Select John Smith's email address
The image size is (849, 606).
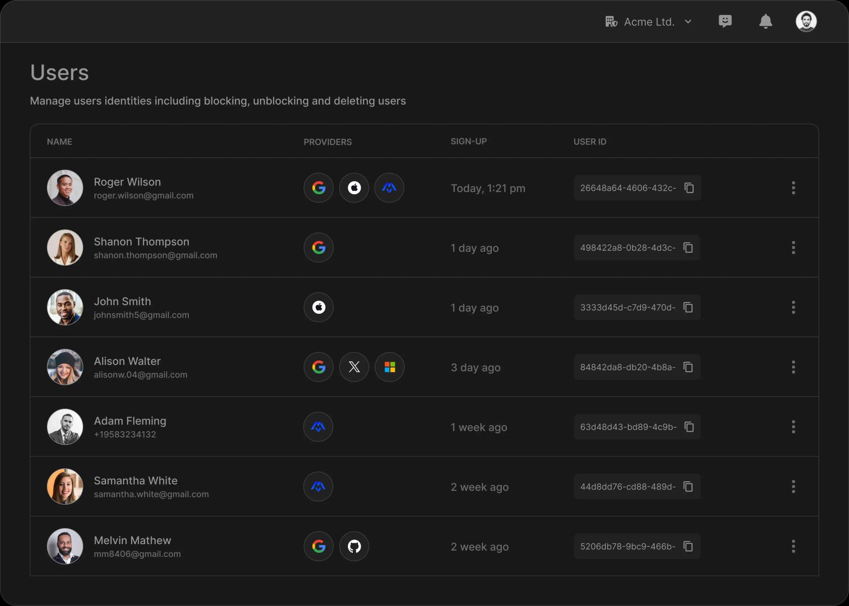141,315
